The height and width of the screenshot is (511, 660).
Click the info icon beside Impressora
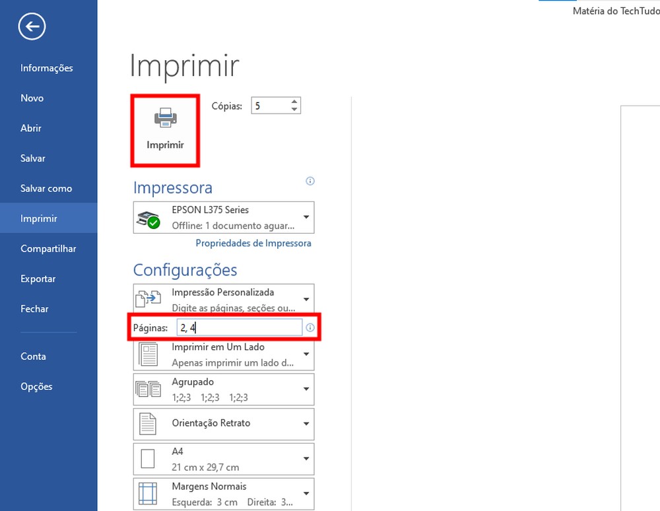[310, 181]
